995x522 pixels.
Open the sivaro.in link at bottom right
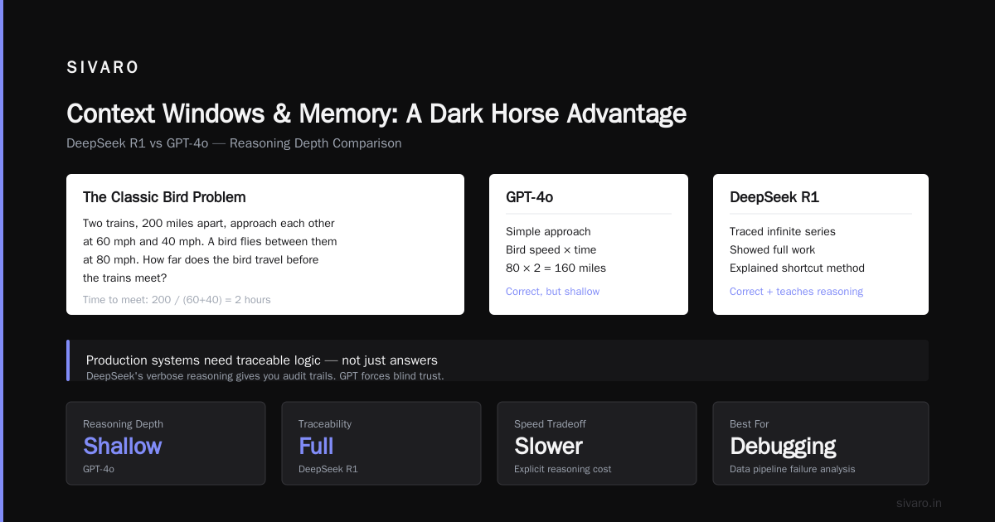919,503
